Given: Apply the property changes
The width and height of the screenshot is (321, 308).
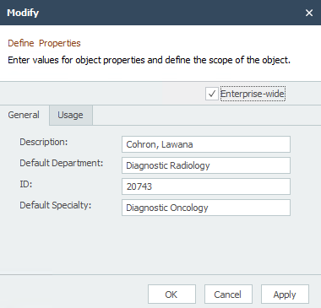Looking at the screenshot, I should [285, 294].
